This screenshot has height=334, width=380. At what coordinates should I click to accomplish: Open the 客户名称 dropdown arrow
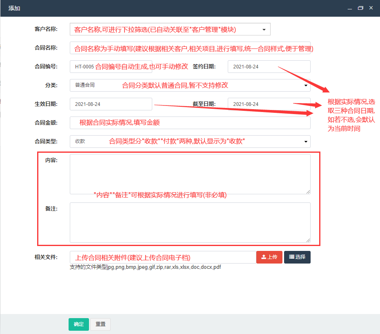click(264, 29)
